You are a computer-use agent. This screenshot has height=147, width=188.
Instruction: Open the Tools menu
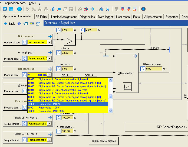(32, 3)
